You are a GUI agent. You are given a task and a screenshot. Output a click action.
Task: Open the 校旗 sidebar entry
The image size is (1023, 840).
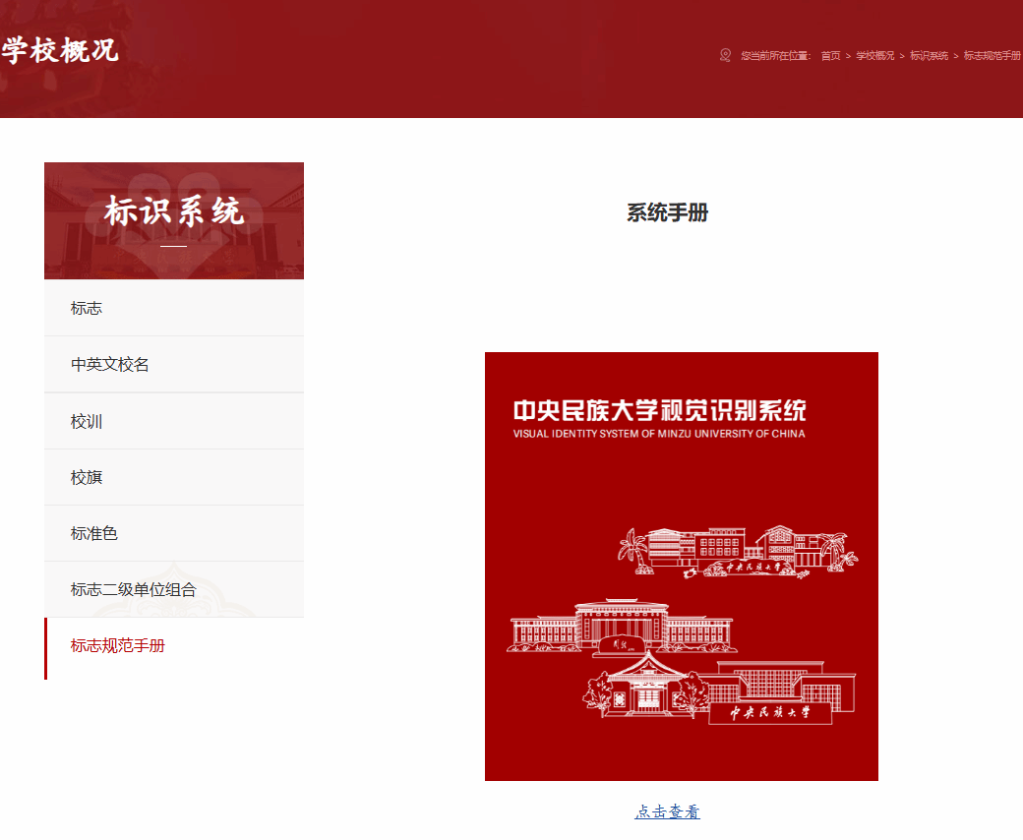coord(87,477)
